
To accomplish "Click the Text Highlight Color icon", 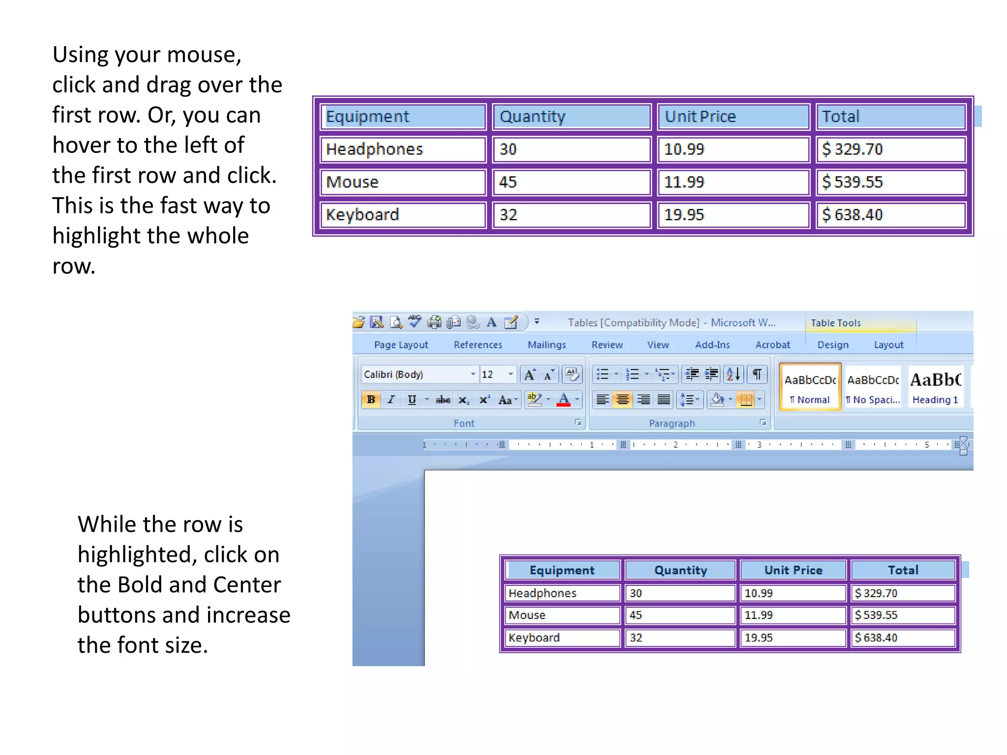I will (534, 400).
